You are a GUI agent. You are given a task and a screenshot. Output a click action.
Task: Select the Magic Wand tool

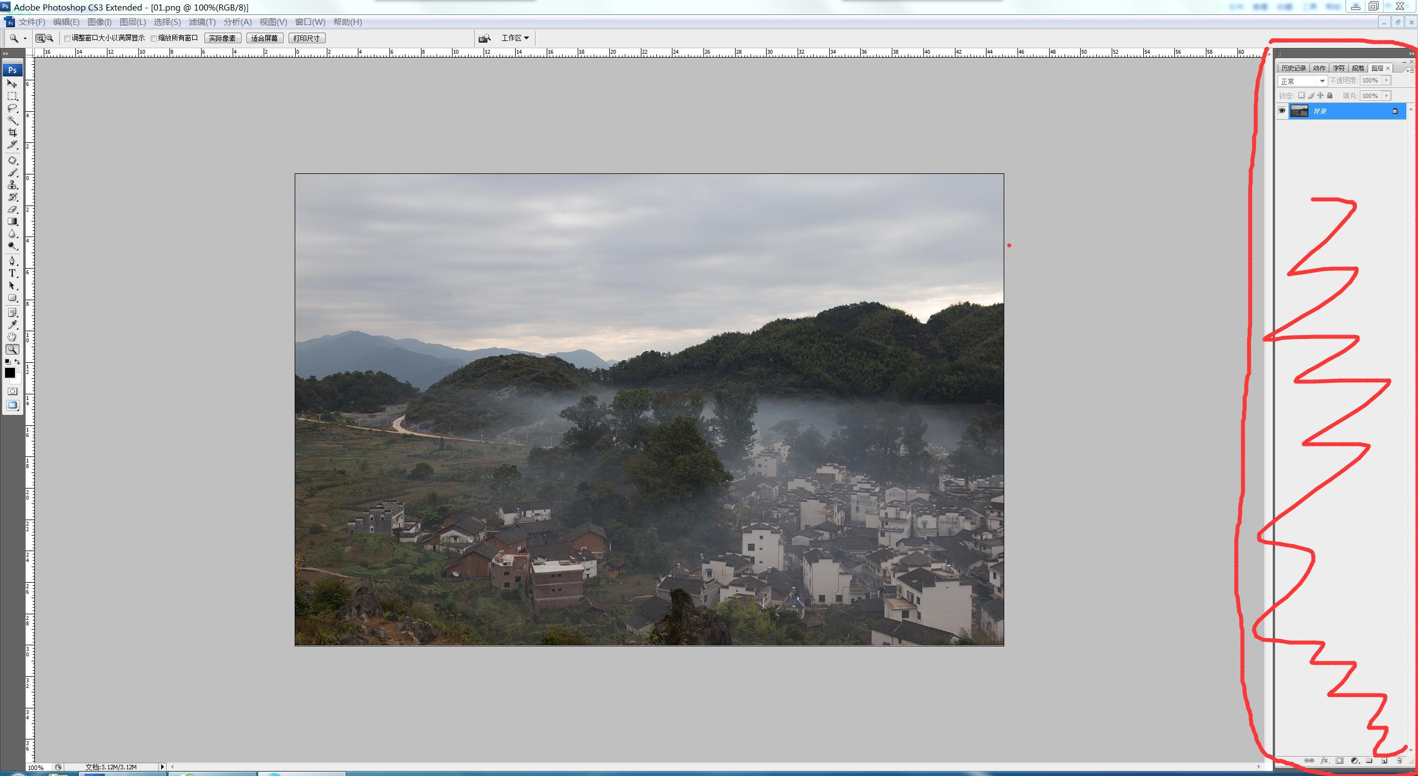pos(12,120)
